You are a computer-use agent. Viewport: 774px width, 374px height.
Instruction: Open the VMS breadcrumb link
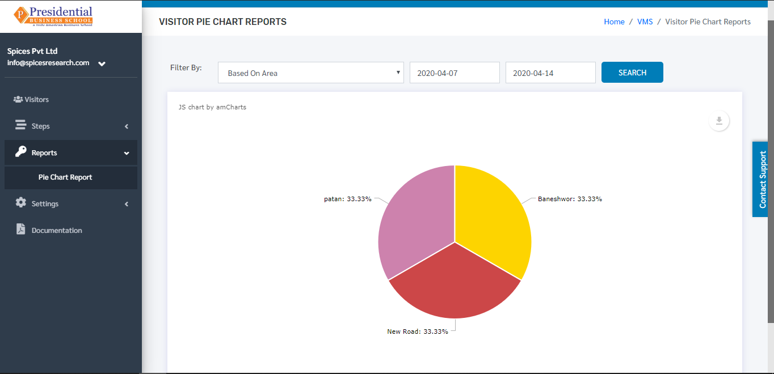pos(645,22)
